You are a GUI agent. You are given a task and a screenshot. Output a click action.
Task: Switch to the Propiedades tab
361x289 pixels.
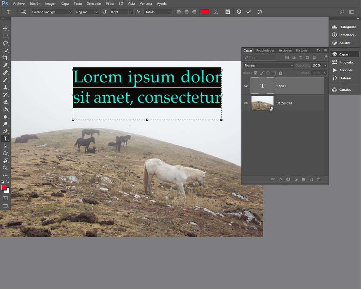pos(265,50)
